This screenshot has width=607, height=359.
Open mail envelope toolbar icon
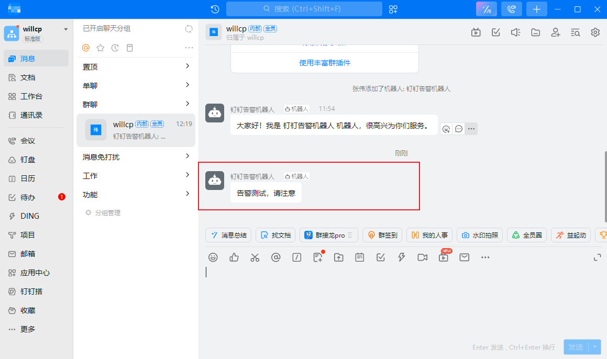pos(464,257)
